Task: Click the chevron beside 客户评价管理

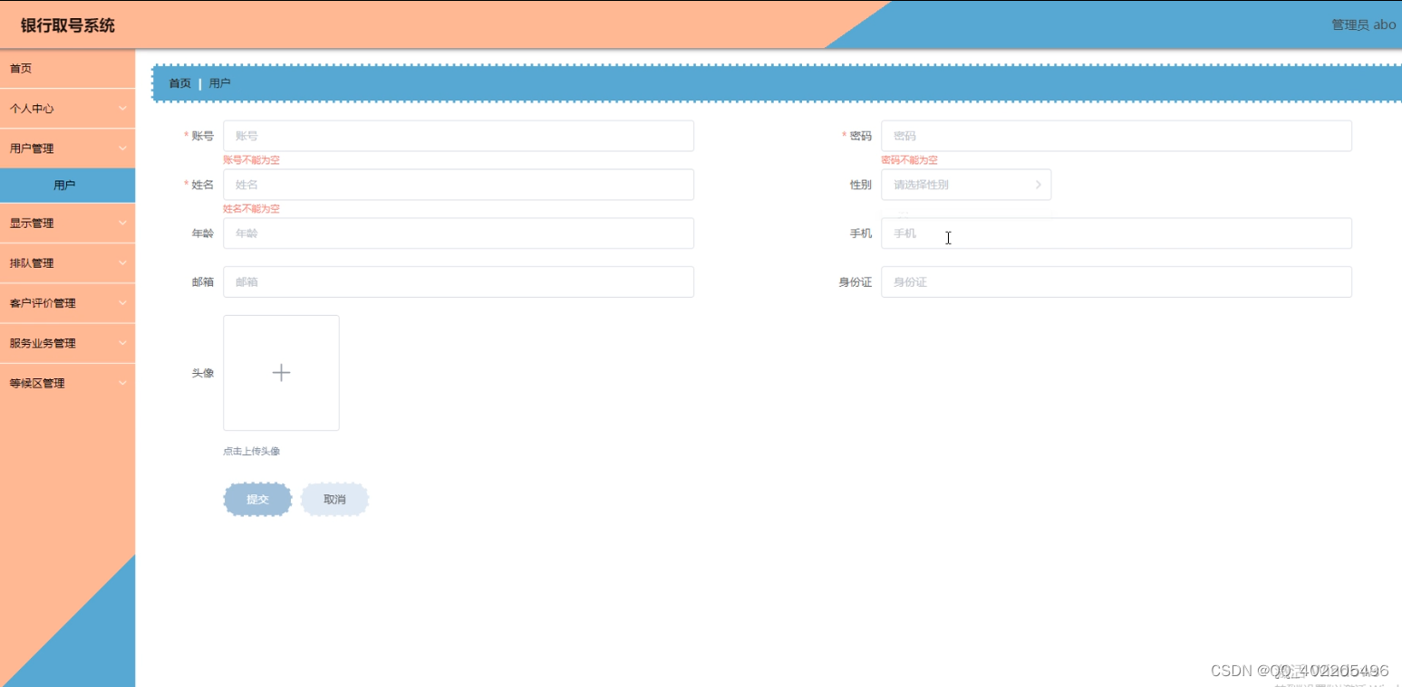Action: coord(122,303)
